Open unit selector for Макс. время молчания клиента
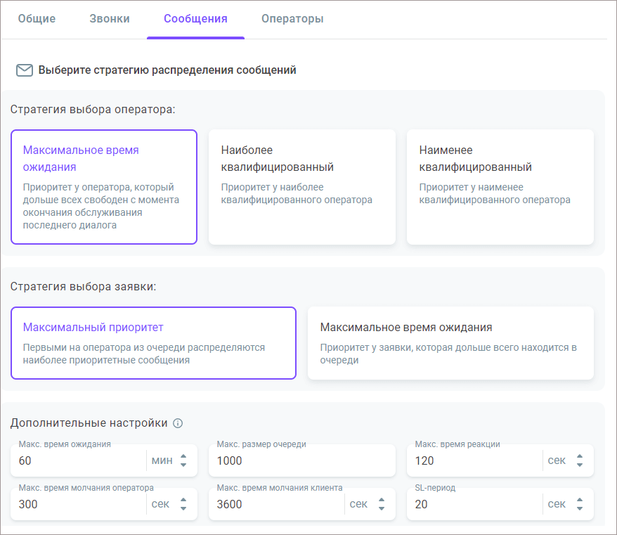 [x=367, y=504]
